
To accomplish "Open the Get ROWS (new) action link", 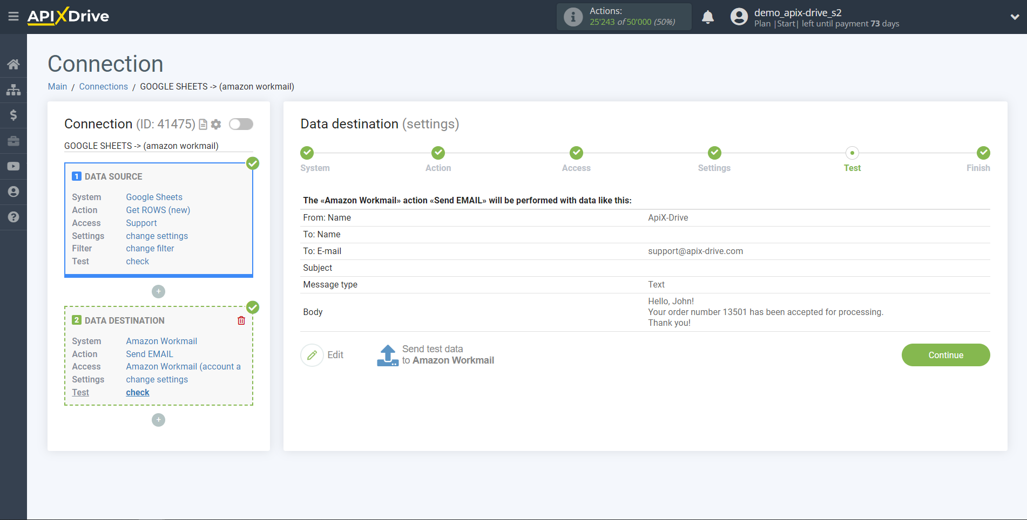I will pos(158,210).
